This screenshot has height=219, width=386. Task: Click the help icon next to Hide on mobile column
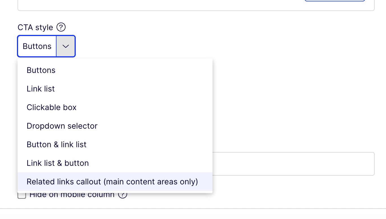tap(123, 195)
